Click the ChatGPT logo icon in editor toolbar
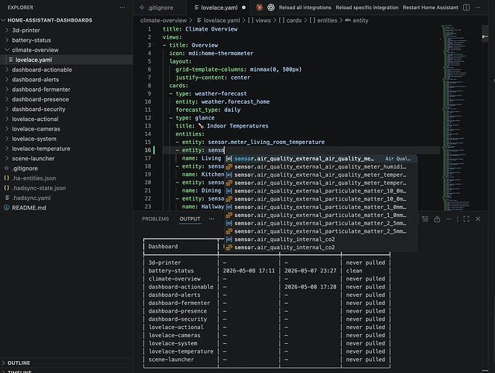This screenshot has height=373, width=495. pos(271,7)
